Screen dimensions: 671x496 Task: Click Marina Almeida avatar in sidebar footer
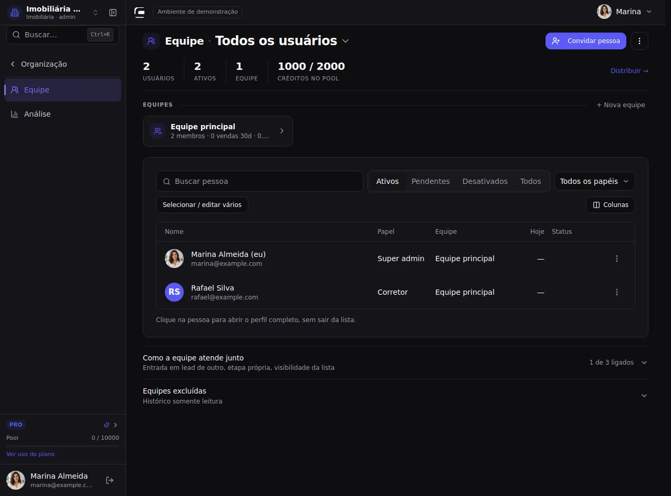point(16,480)
